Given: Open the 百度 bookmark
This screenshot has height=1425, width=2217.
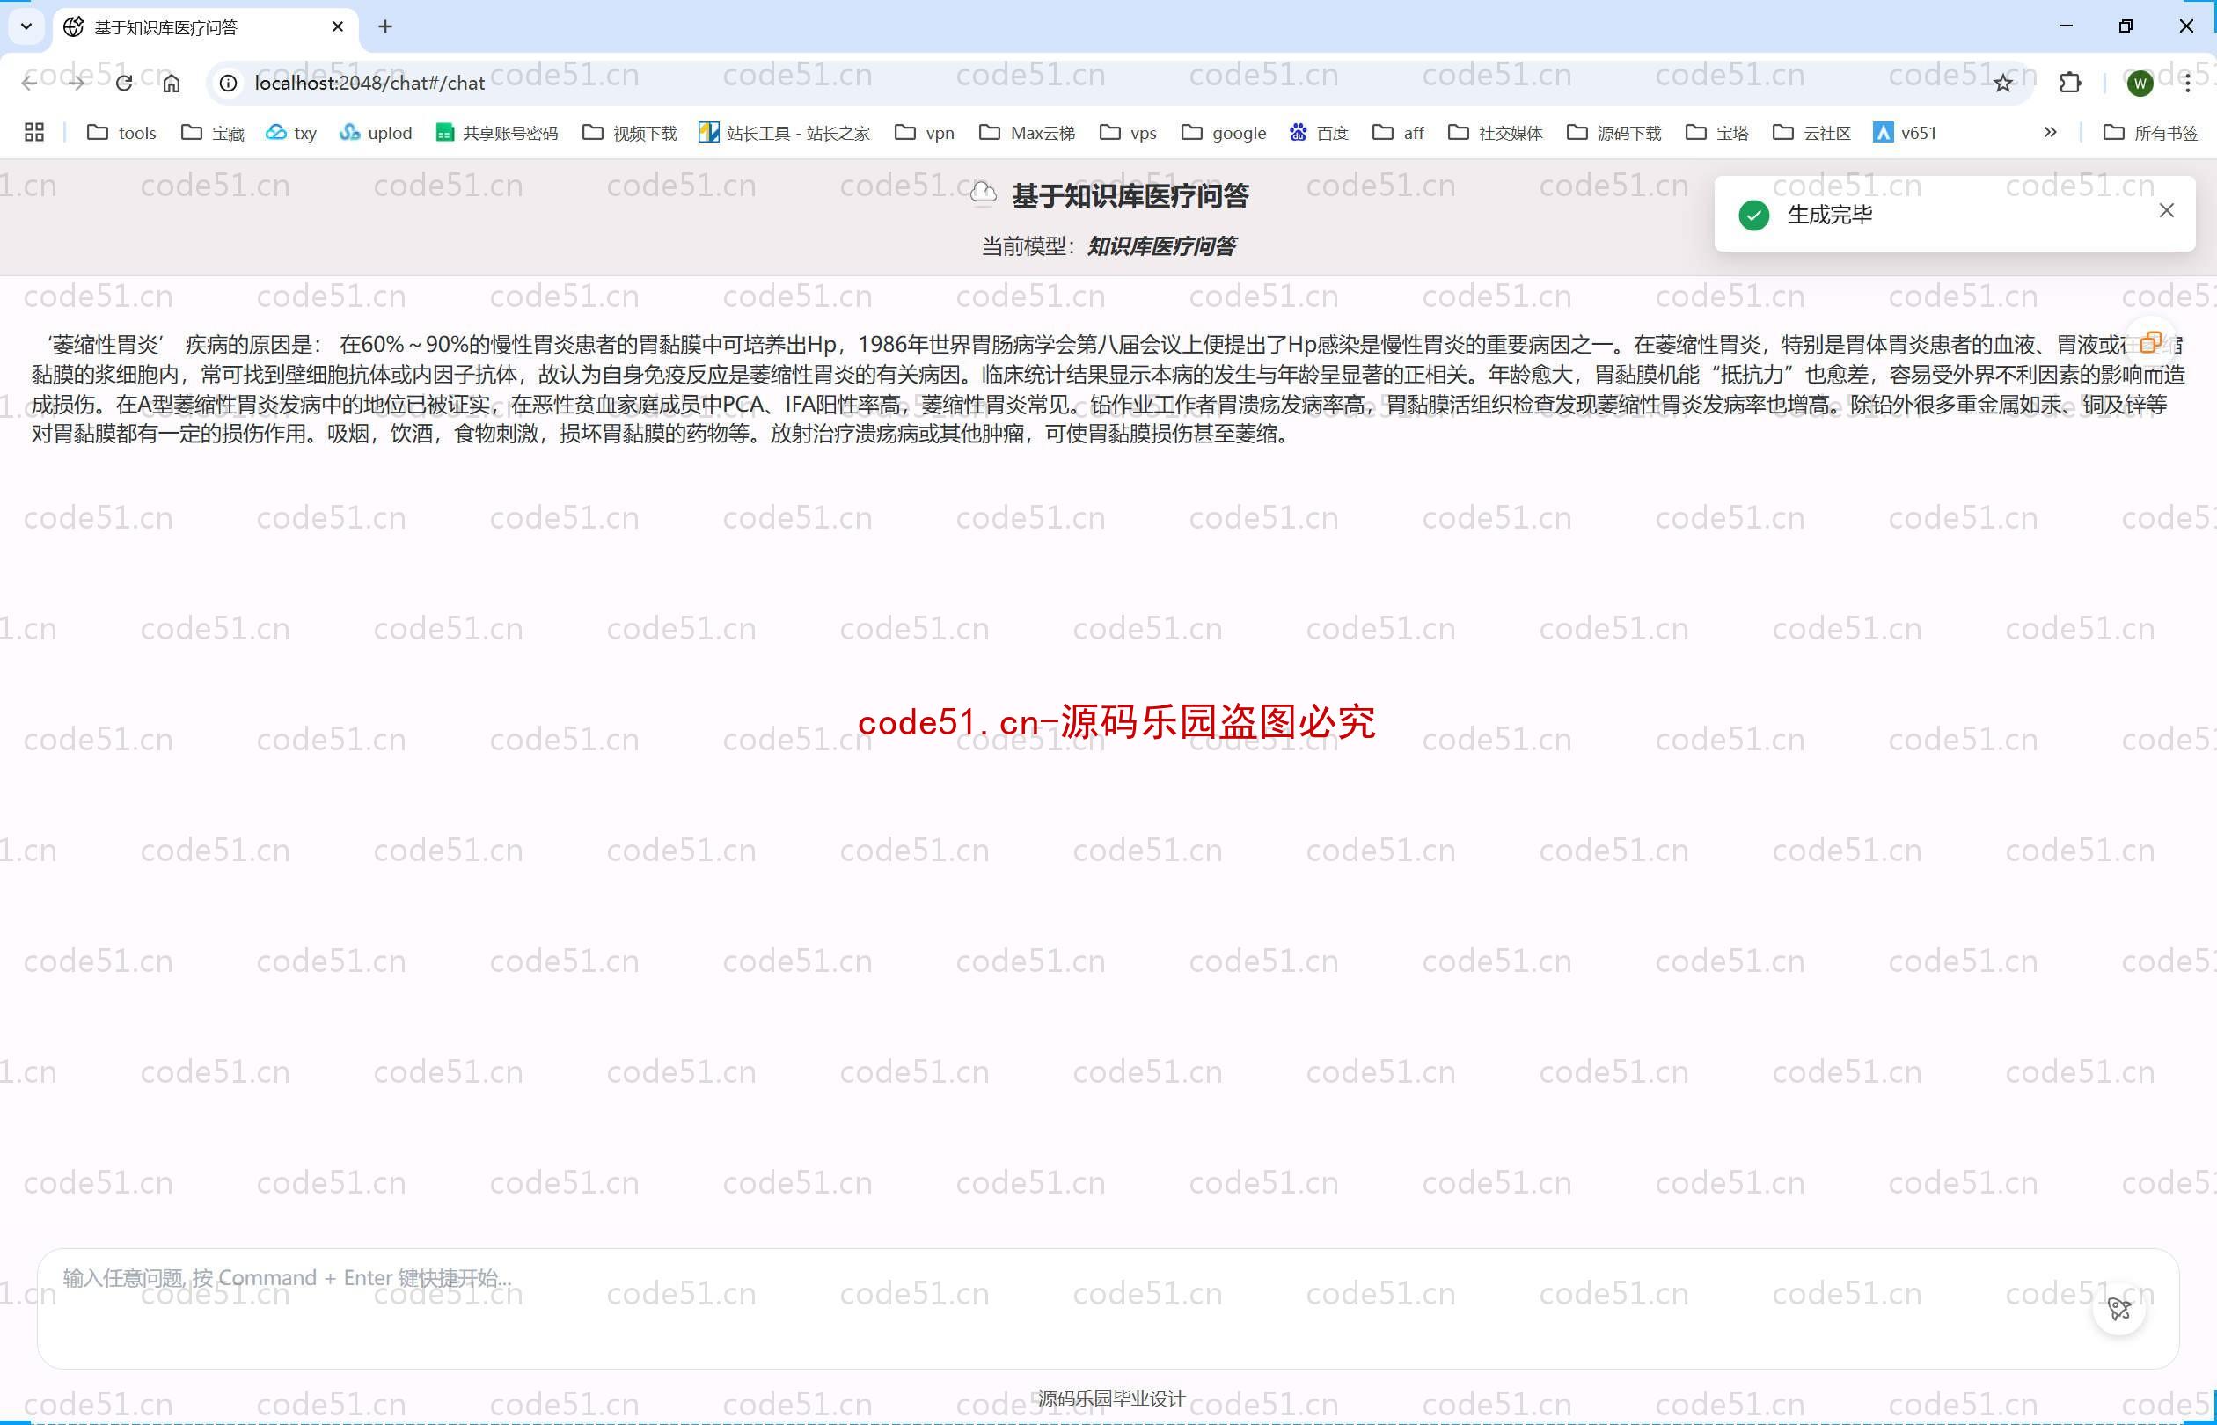Looking at the screenshot, I should click(x=1319, y=132).
